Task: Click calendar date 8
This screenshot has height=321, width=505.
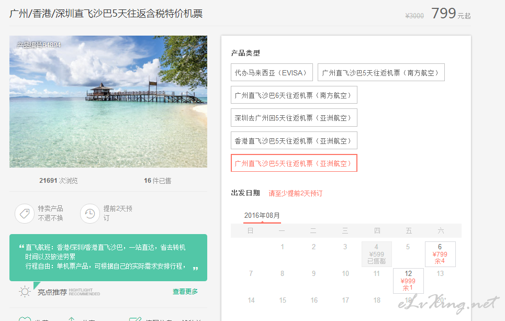Action: pyautogui.click(x=282, y=274)
